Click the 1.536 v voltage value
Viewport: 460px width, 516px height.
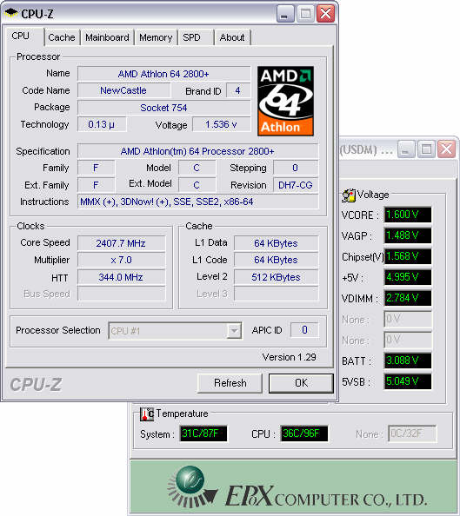221,124
